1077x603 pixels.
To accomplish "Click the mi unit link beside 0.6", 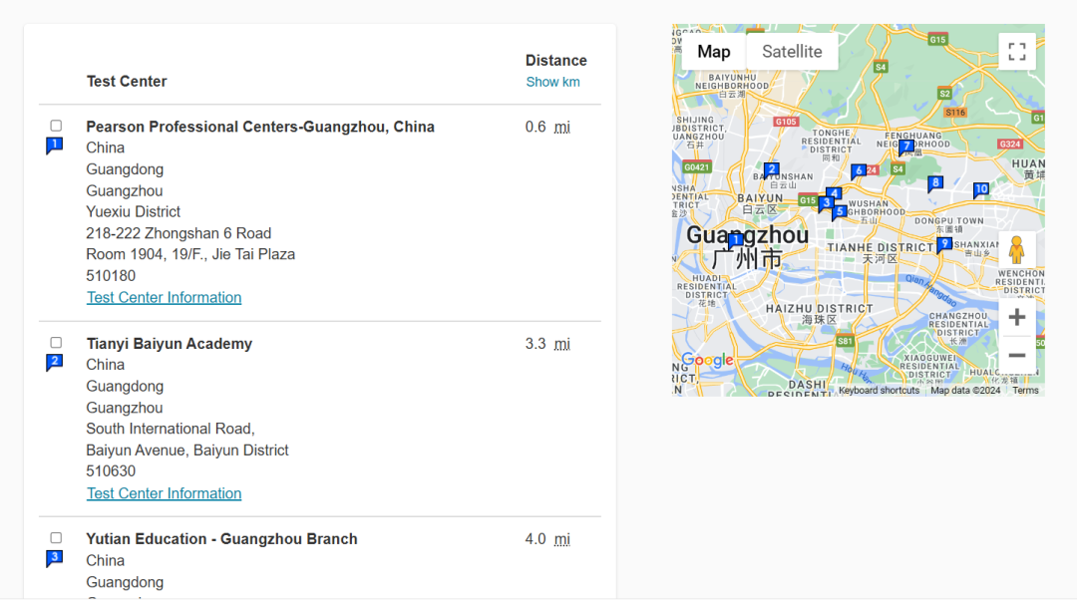I will (561, 128).
